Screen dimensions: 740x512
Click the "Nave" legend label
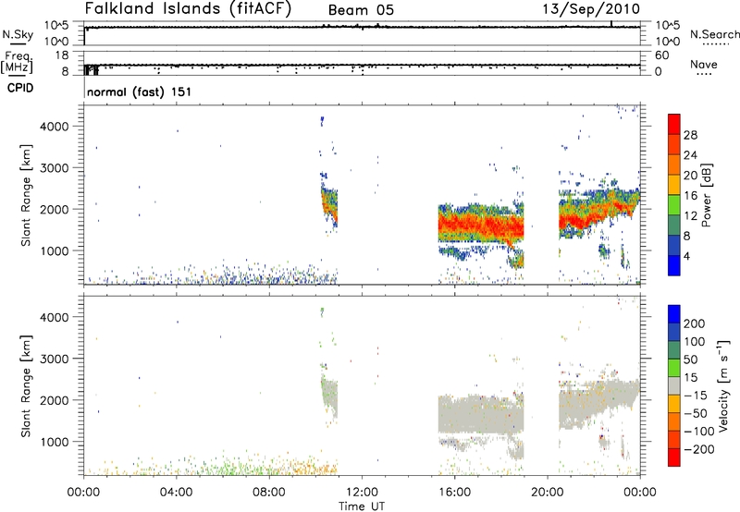704,64
